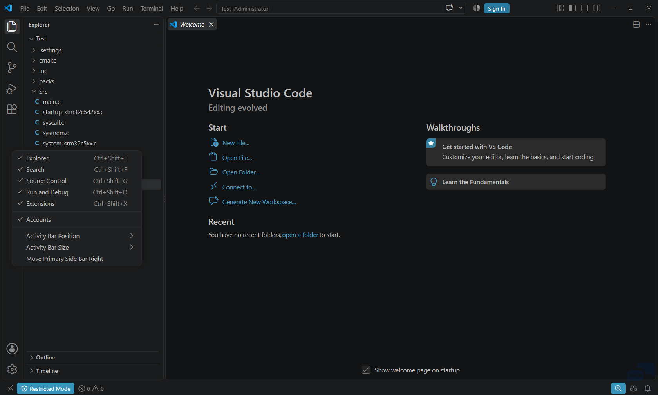The image size is (658, 395).
Task: Open the Manage gear icon
Action: (x=12, y=369)
